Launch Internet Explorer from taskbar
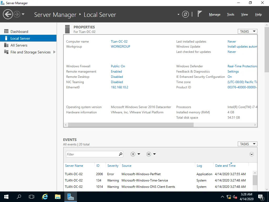 click(45, 197)
